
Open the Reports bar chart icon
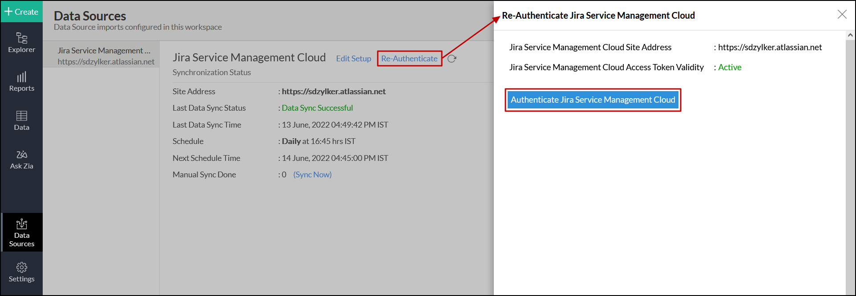coord(21,77)
